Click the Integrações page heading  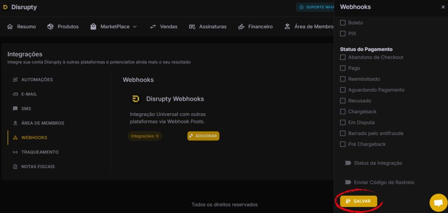pos(25,54)
